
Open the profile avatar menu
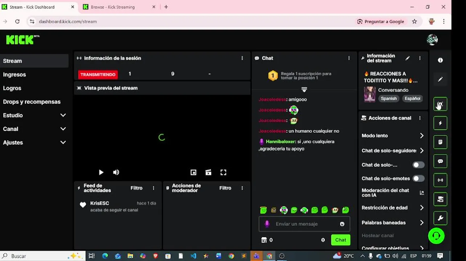click(432, 40)
